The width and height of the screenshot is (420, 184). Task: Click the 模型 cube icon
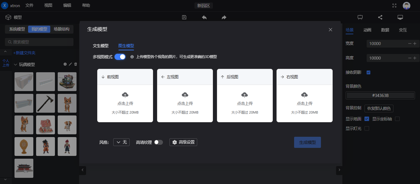8,17
